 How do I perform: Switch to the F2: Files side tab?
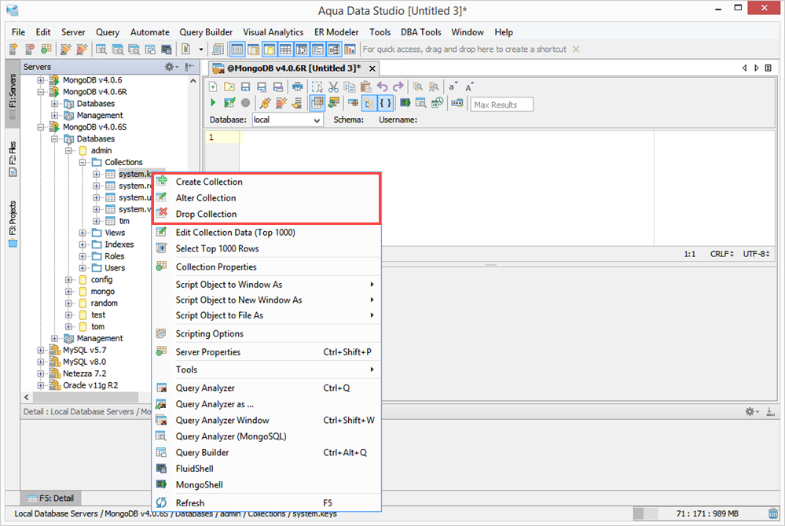(13, 160)
